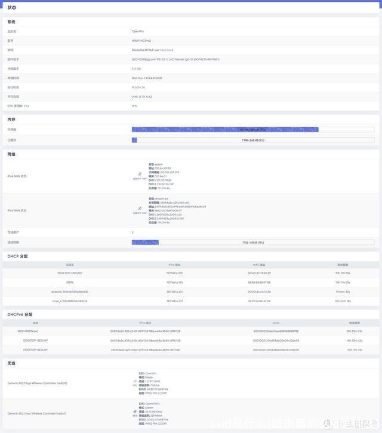Screen dimensions: 382x433
Task: Open the 5G SSID link for radio1
Action: click(152, 404)
